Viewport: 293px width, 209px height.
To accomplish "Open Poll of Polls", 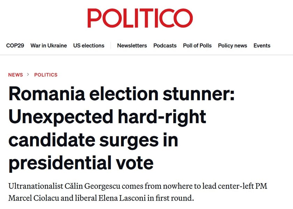I will (197, 46).
